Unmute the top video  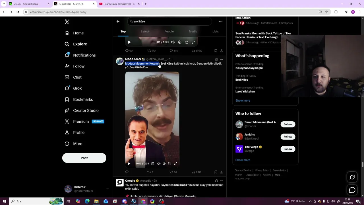pyautogui.click(x=173, y=42)
